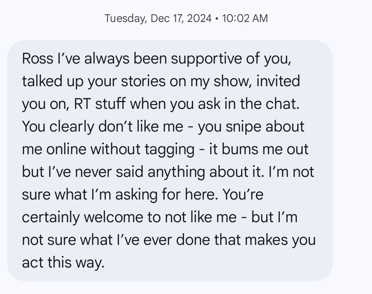The height and width of the screenshot is (294, 372).
Task: Tap the word "invited" in the message
Action: [278, 81]
